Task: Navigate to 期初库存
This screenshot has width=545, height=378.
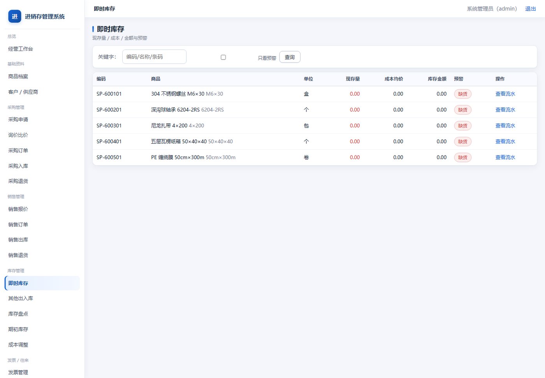Action: pos(42,329)
